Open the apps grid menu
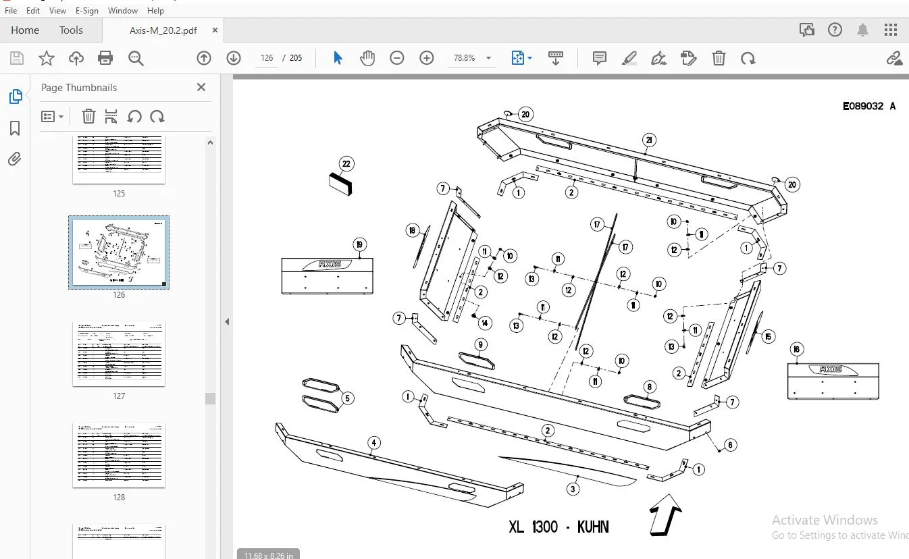 point(891,30)
